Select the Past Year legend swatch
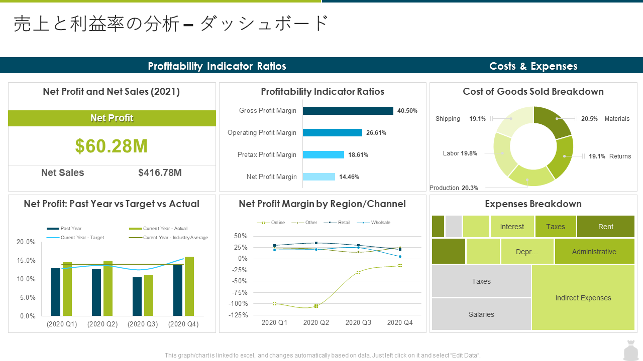The image size is (643, 361). click(53, 229)
